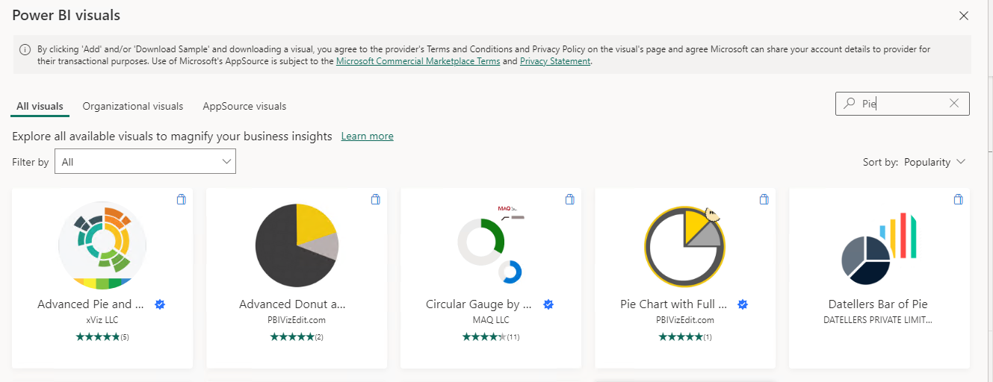Open the Pie Chart with Full thumbnail
993x382 pixels.
[x=685, y=245]
